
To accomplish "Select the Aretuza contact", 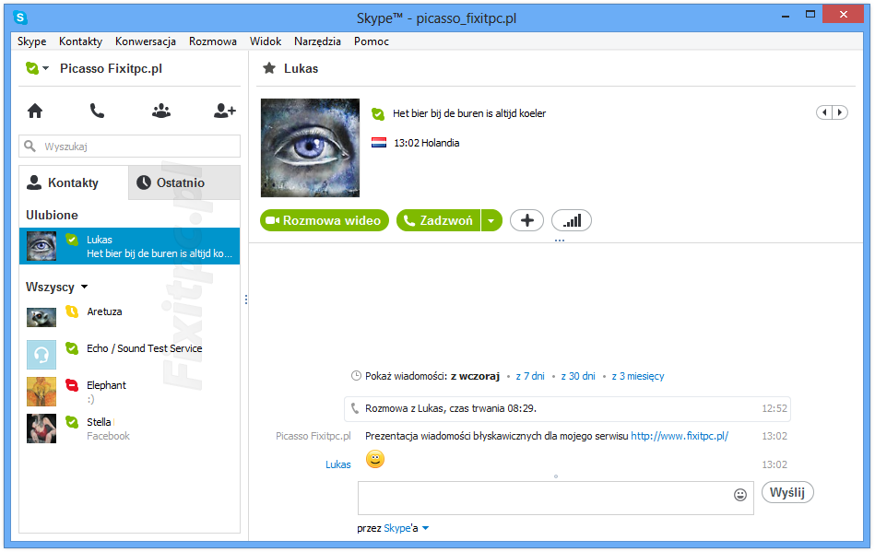I will [129, 318].
